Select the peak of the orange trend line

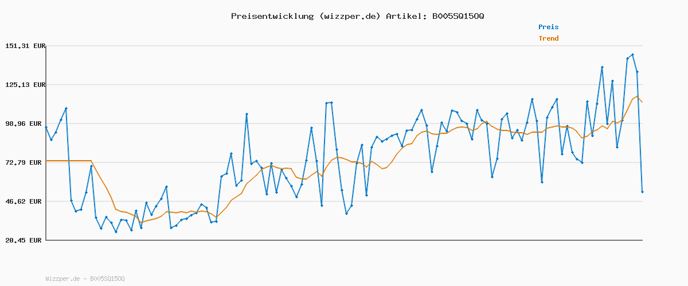click(637, 97)
